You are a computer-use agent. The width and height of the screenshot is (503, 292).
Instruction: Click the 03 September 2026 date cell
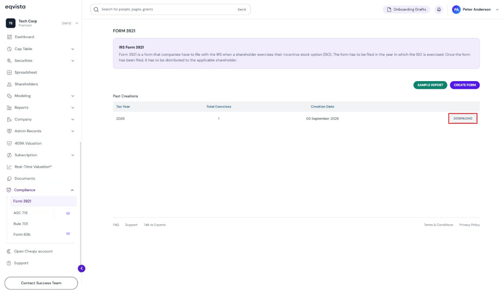click(x=322, y=118)
